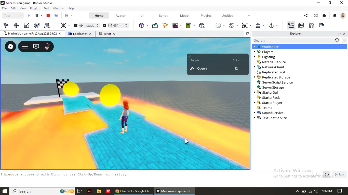Switch to the Avatar ribbon tab
The image size is (348, 195).
(121, 15)
